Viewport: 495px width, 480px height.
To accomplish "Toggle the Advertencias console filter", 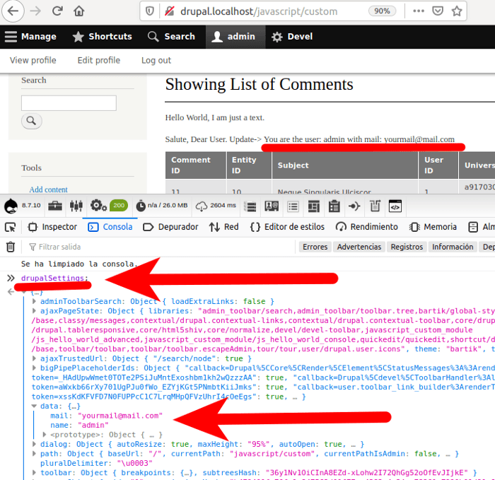I will [359, 247].
